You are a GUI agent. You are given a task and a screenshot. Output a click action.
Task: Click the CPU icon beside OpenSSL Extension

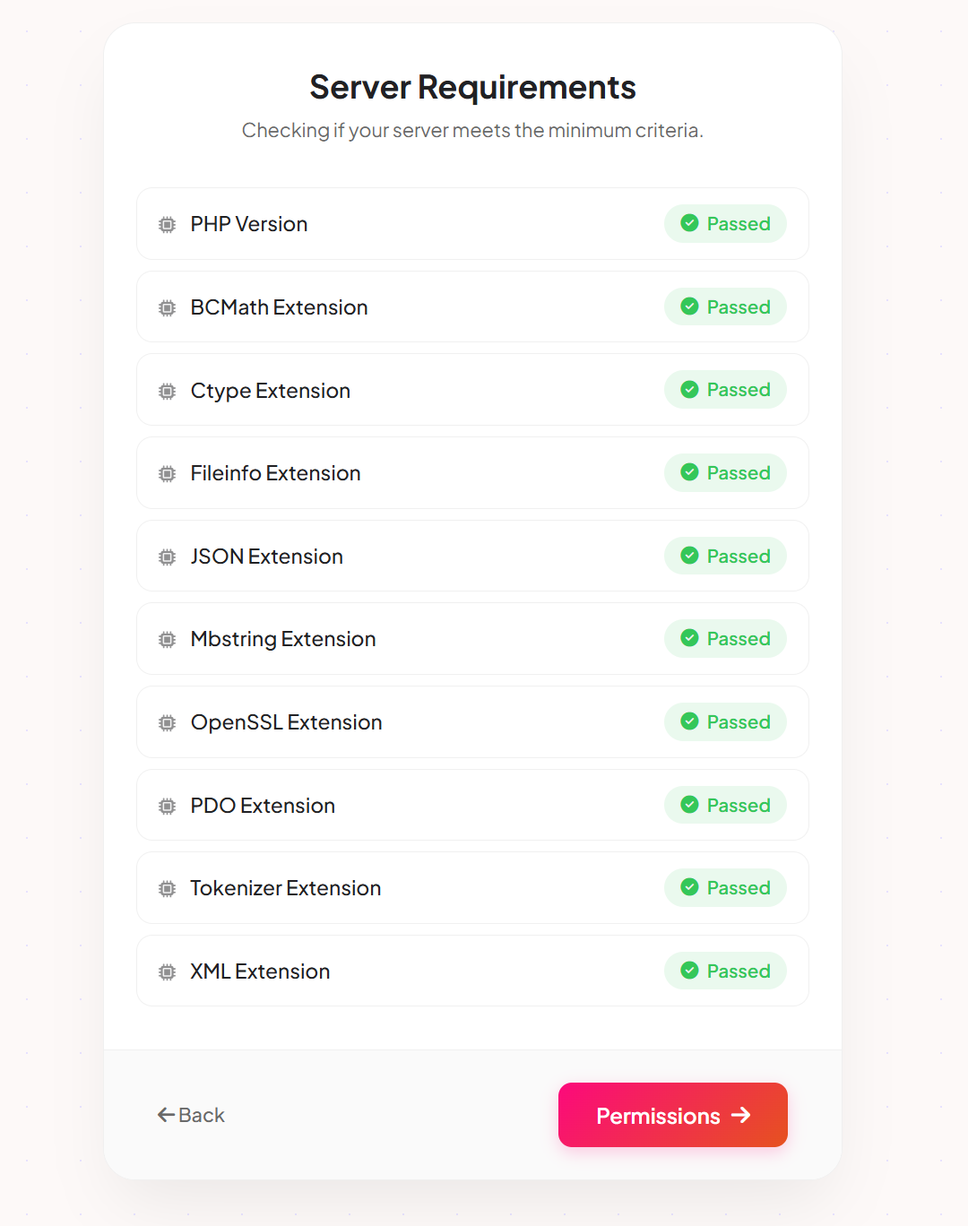[167, 722]
